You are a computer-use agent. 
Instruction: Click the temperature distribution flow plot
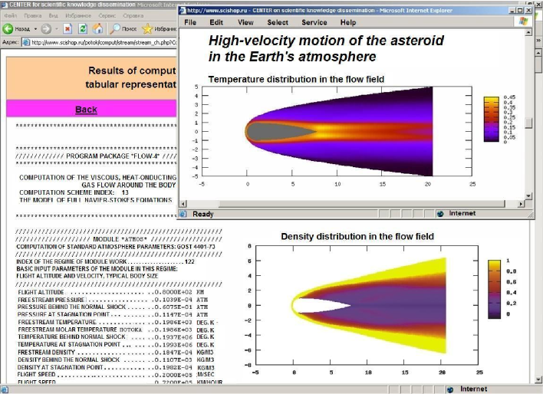click(337, 132)
